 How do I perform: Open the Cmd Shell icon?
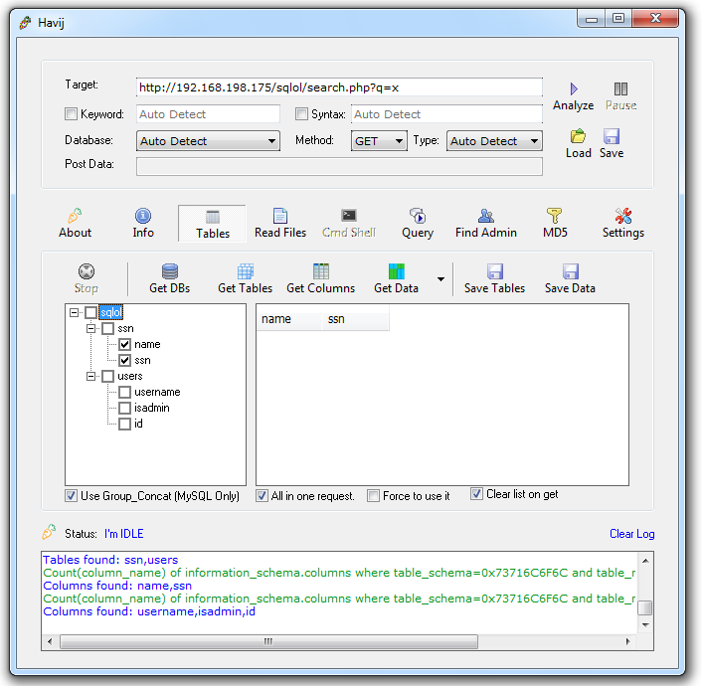pos(349,216)
